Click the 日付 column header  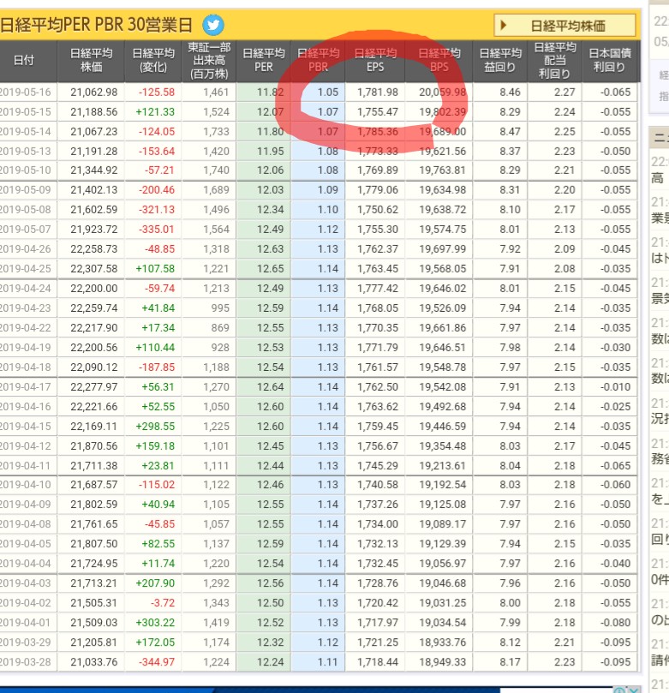(24, 61)
